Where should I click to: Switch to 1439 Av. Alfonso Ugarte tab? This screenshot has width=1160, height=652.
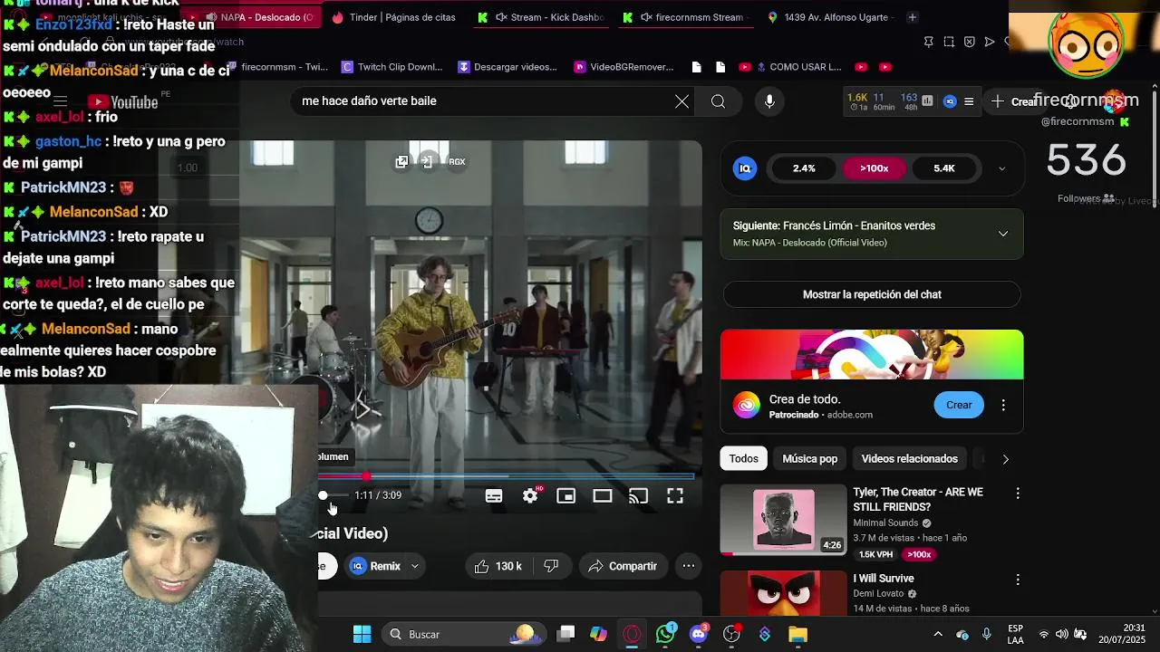coord(829,17)
